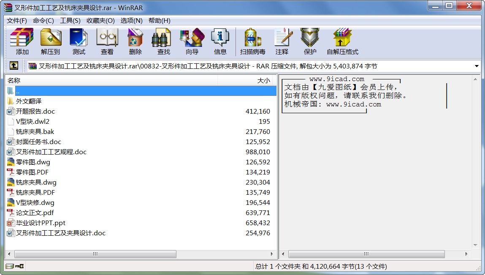Click the Word icon of 开题报告.doc
The height and width of the screenshot is (275, 485).
click(x=11, y=111)
